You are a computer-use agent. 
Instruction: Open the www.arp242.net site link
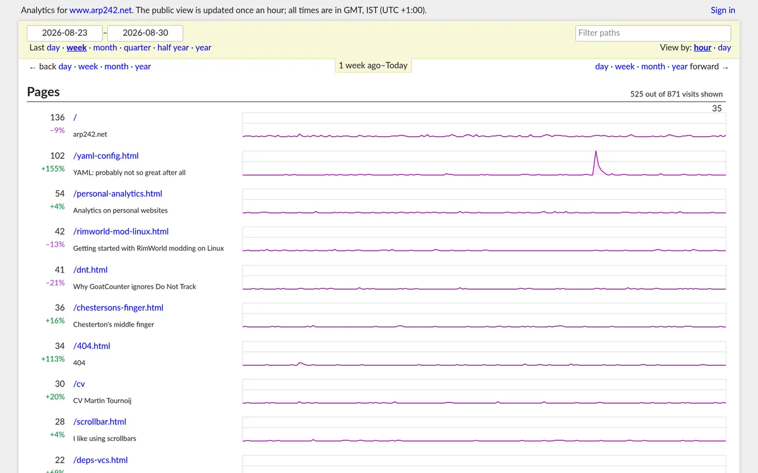click(101, 10)
